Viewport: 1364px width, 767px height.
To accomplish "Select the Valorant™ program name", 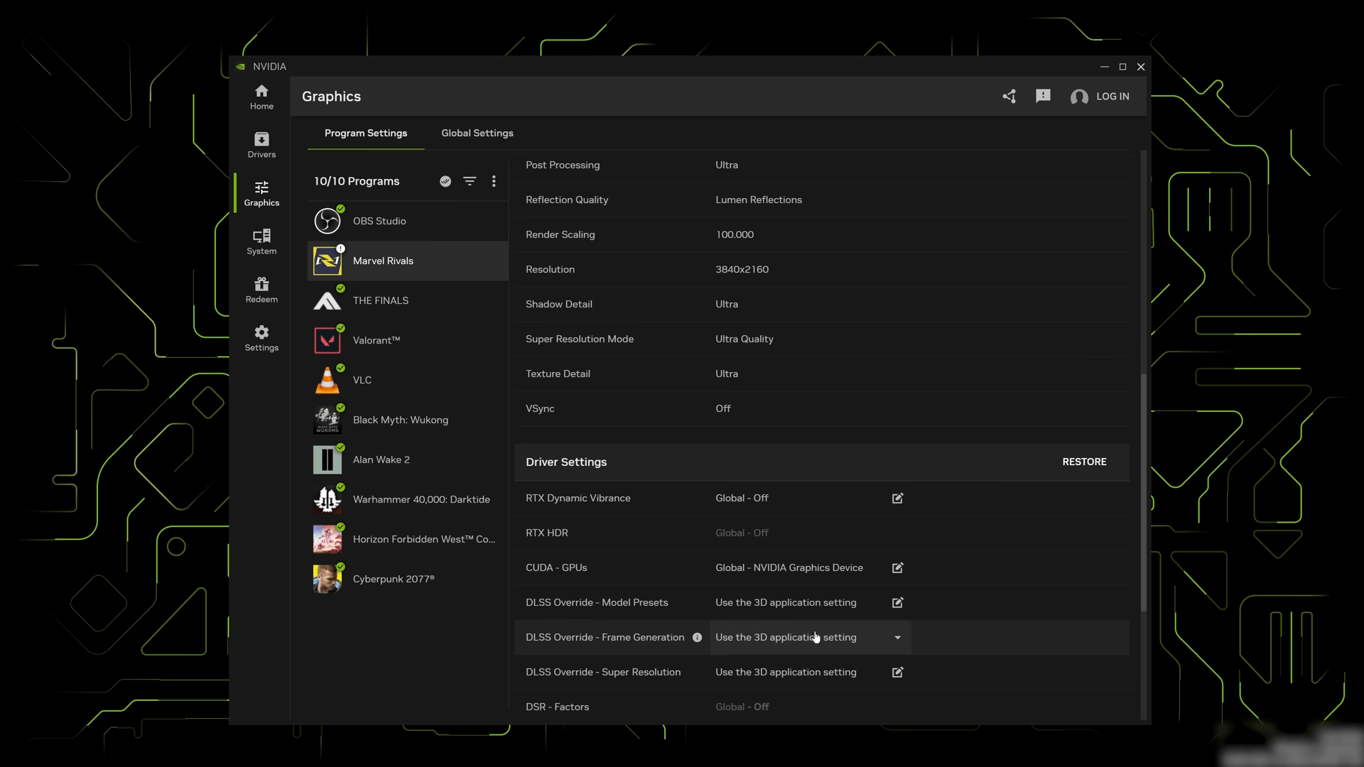I will tap(377, 340).
